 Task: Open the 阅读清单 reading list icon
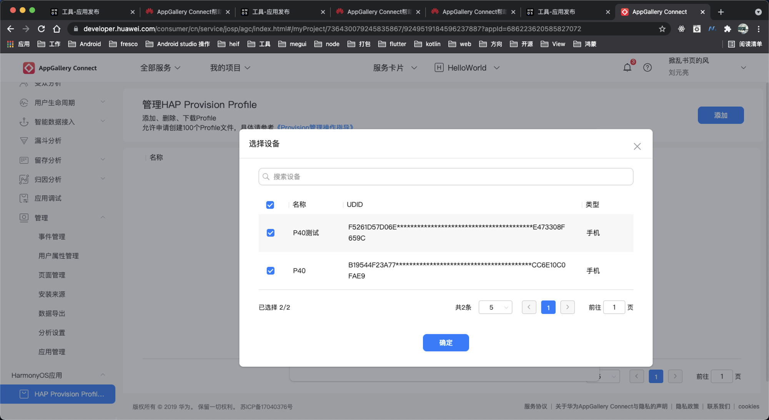coord(731,44)
